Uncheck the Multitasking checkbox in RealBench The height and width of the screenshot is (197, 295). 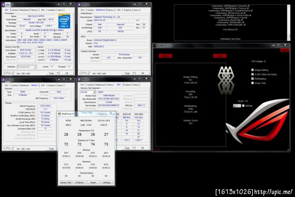point(253,79)
